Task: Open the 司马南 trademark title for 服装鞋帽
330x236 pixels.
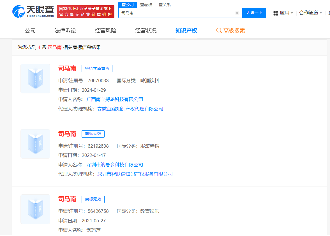Action: click(x=67, y=134)
